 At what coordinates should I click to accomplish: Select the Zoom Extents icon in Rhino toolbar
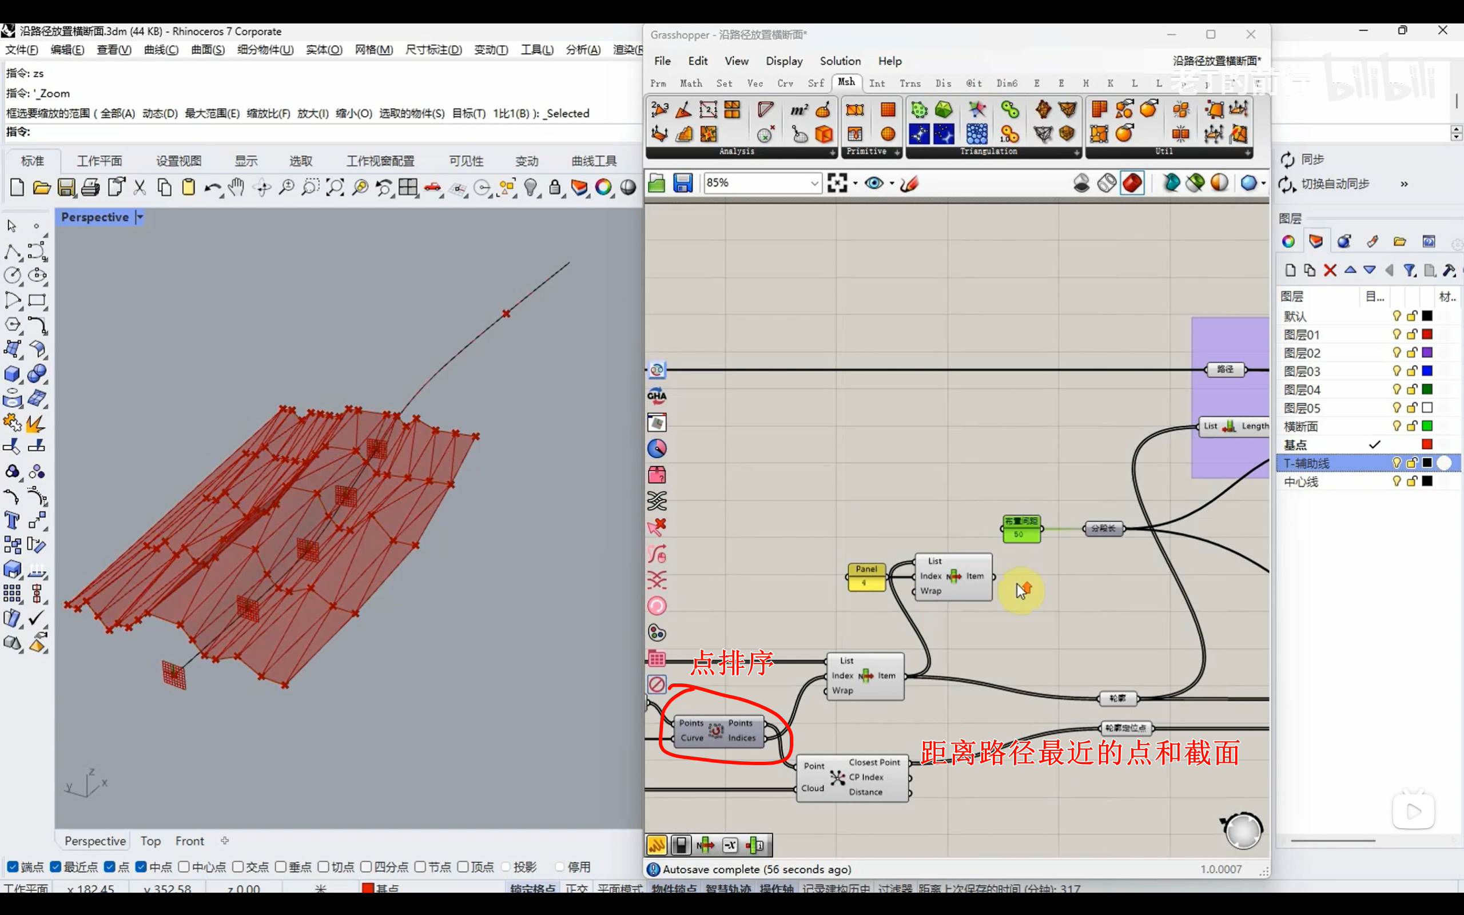335,188
